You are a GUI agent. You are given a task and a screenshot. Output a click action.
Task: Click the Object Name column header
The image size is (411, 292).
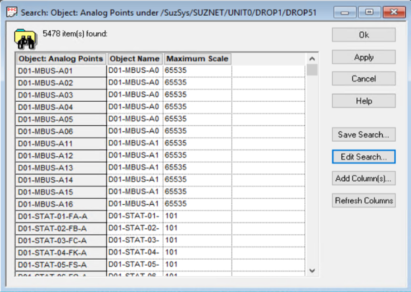point(135,59)
